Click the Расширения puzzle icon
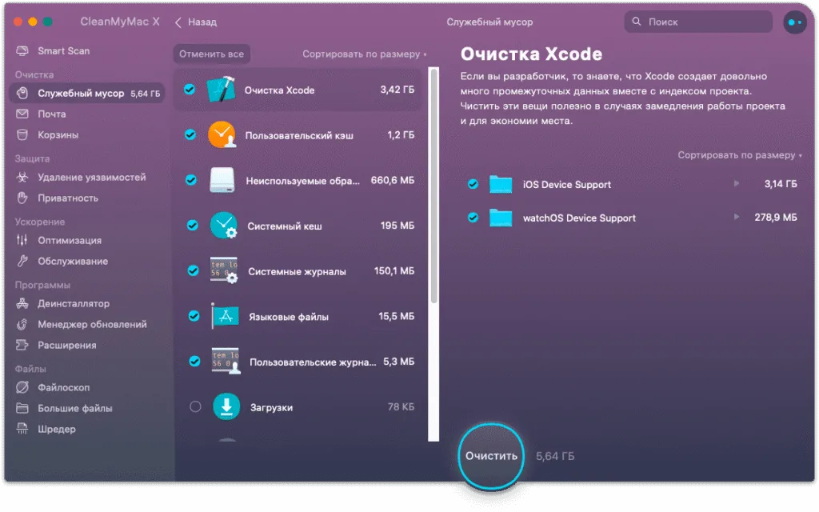819x512 pixels. [x=22, y=345]
